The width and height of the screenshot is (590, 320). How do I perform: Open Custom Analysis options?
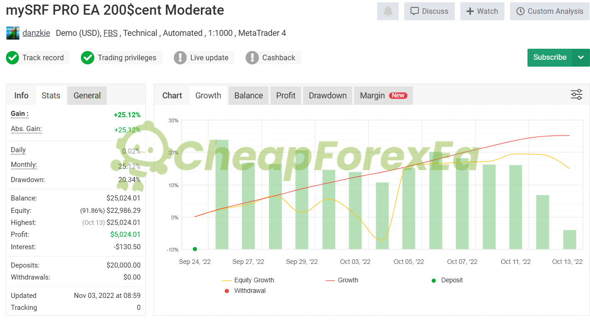550,11
